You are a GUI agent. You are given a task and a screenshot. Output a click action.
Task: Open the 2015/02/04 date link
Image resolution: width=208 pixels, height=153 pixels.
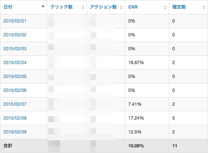click(15, 63)
